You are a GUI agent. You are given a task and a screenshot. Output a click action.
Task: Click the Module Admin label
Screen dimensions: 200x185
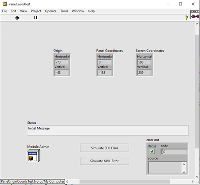click(x=38, y=147)
